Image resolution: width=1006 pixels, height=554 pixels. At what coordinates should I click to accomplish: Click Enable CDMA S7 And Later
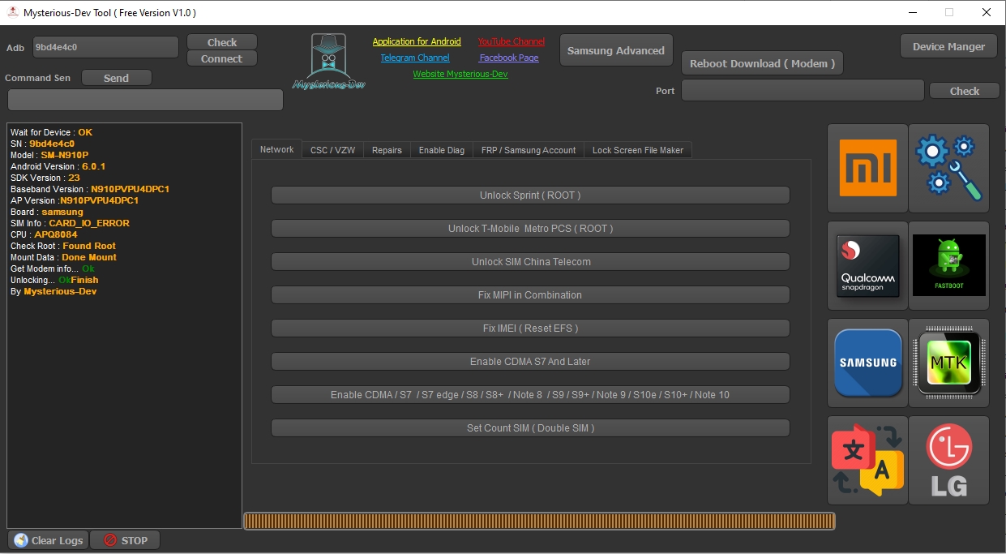(x=530, y=362)
